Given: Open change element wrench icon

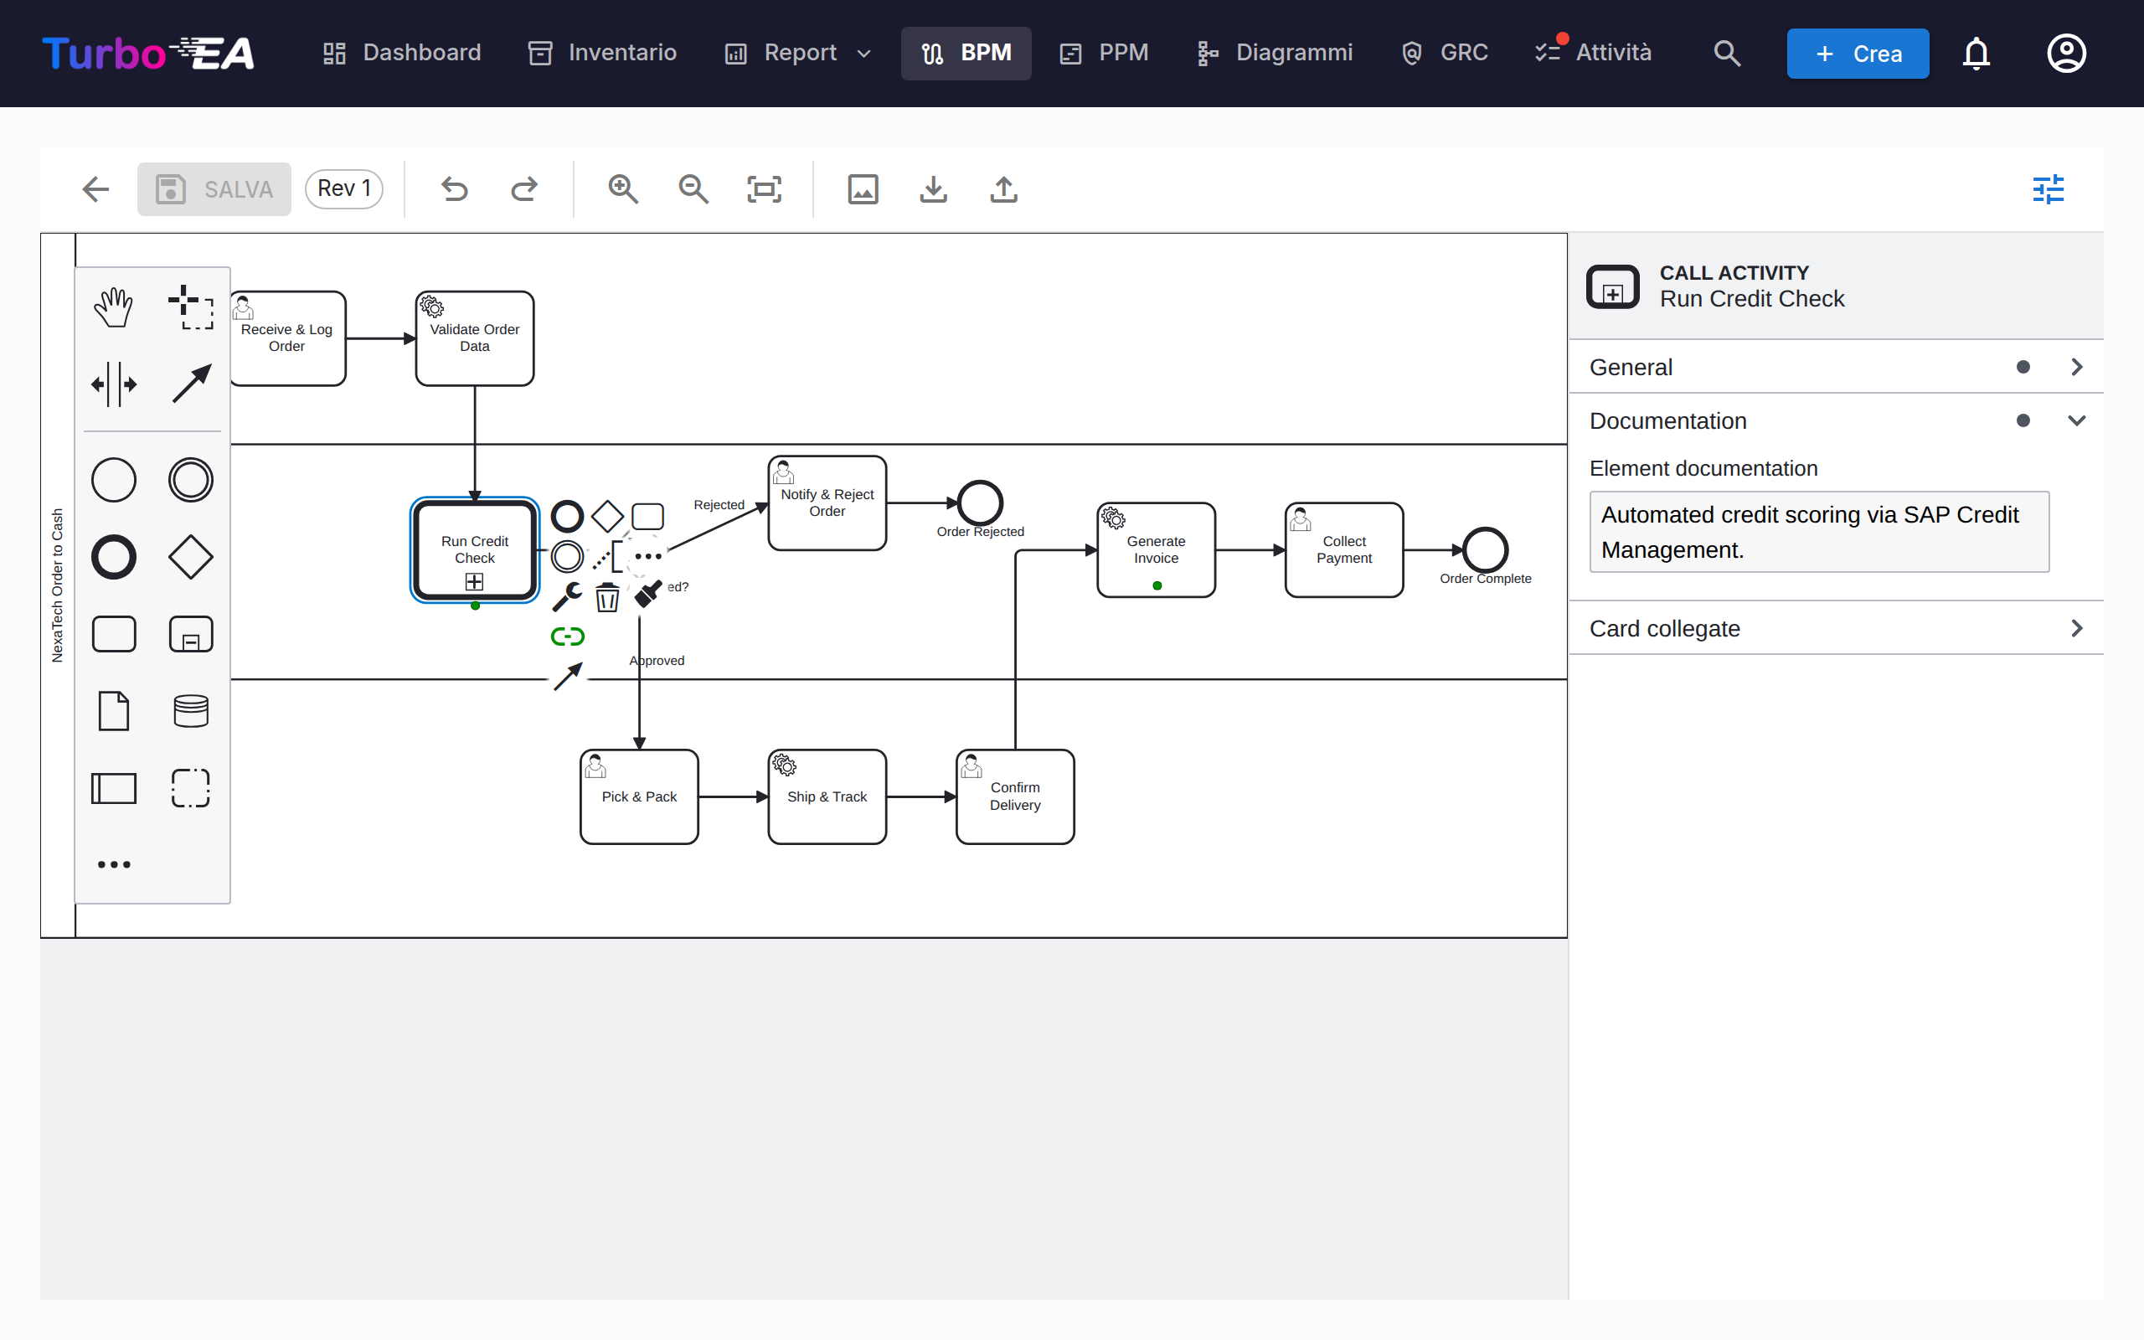Looking at the screenshot, I should pyautogui.click(x=567, y=597).
